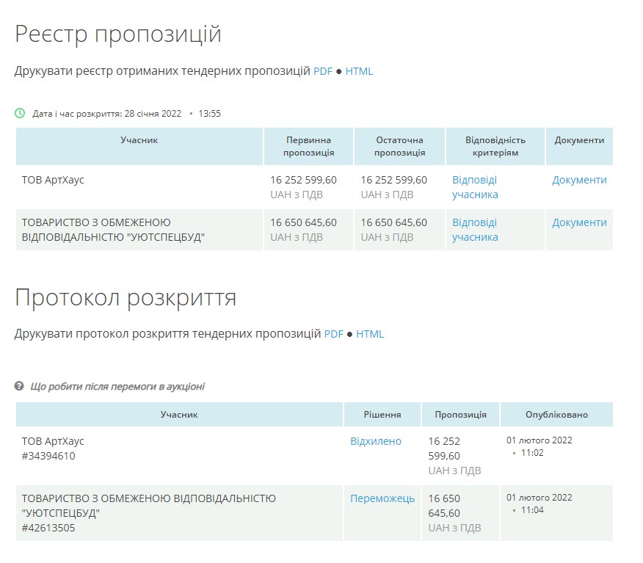Open HTML version of the disclosure protocol
Image resolution: width=643 pixels, height=563 pixels.
point(370,334)
